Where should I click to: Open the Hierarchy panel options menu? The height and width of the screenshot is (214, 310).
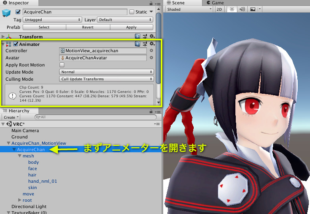pyautogui.click(x=158, y=112)
